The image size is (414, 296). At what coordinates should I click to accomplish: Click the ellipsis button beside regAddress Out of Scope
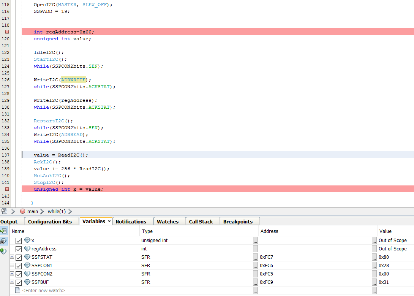point(374,249)
